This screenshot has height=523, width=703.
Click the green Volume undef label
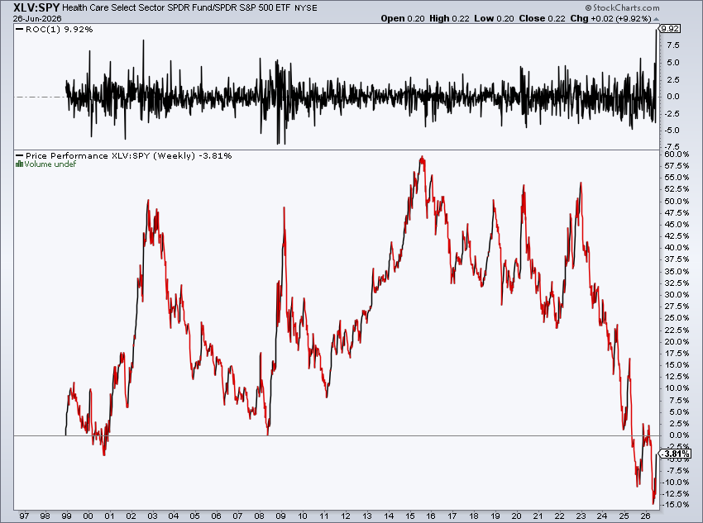(50, 164)
